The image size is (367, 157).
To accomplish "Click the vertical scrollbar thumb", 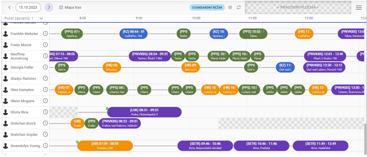I will coord(365,138).
